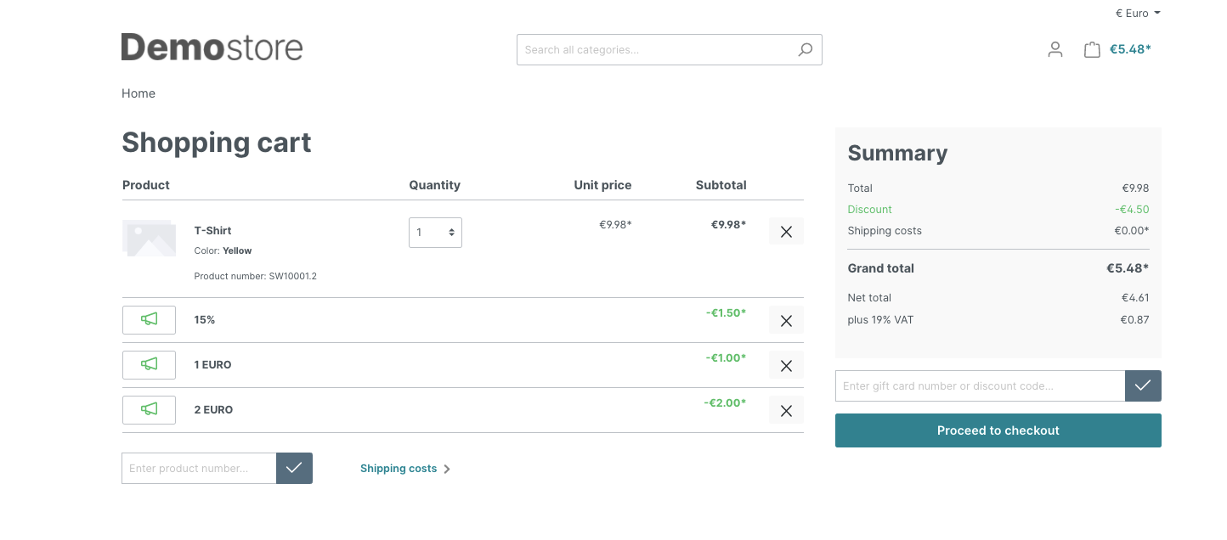Viewport: 1227px width, 540px height.
Task: Open the Euro currency dropdown
Action: [x=1138, y=13]
